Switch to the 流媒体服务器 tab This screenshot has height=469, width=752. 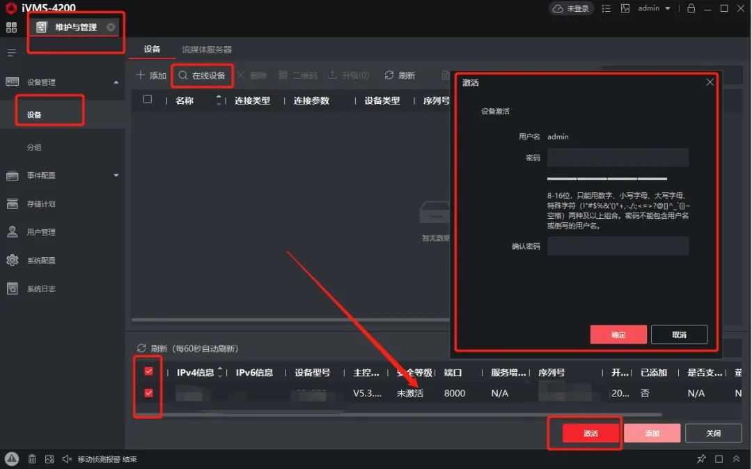tap(208, 49)
